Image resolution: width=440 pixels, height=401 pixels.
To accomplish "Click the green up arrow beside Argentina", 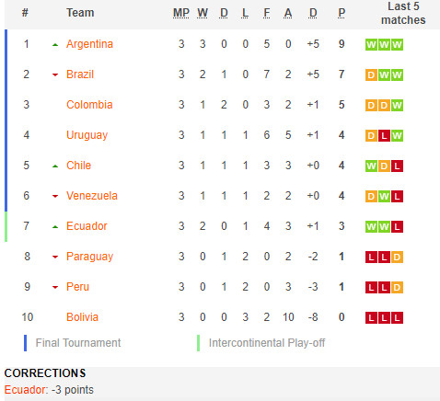I will tap(55, 45).
